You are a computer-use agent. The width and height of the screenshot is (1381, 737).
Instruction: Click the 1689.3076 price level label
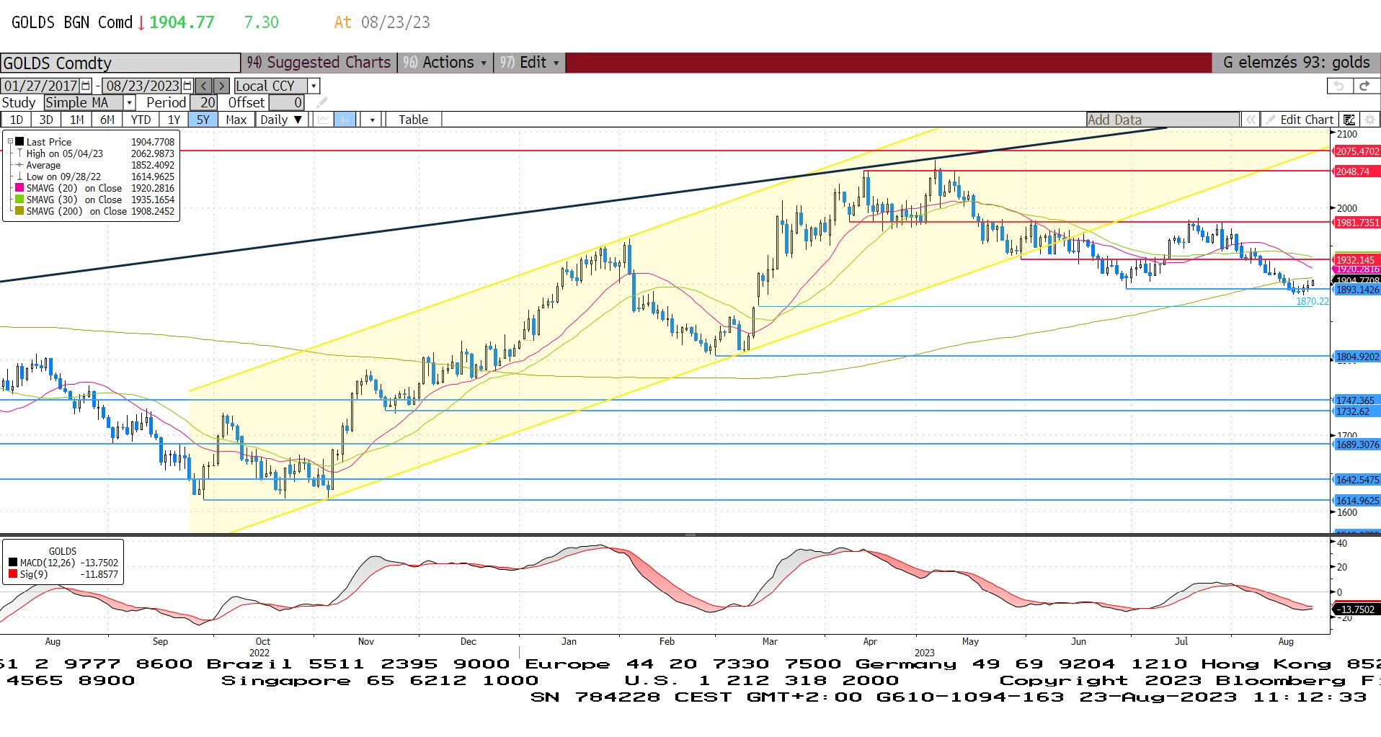(1357, 445)
